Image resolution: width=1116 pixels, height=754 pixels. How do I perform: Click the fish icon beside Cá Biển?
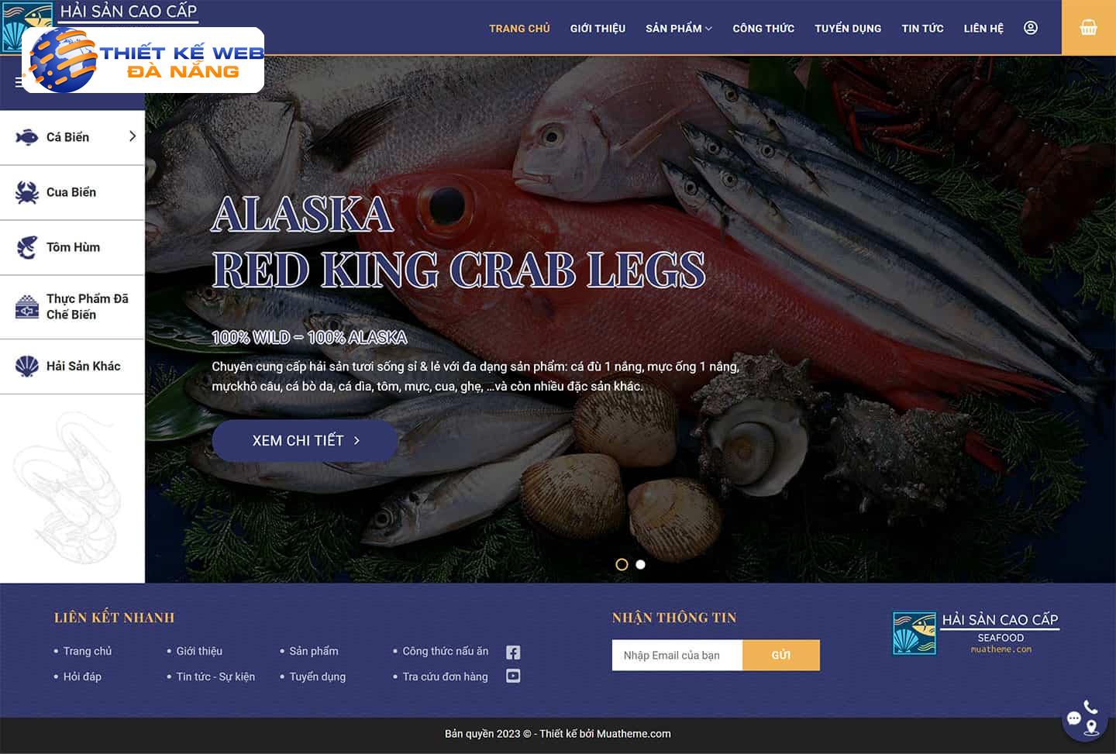pyautogui.click(x=27, y=137)
